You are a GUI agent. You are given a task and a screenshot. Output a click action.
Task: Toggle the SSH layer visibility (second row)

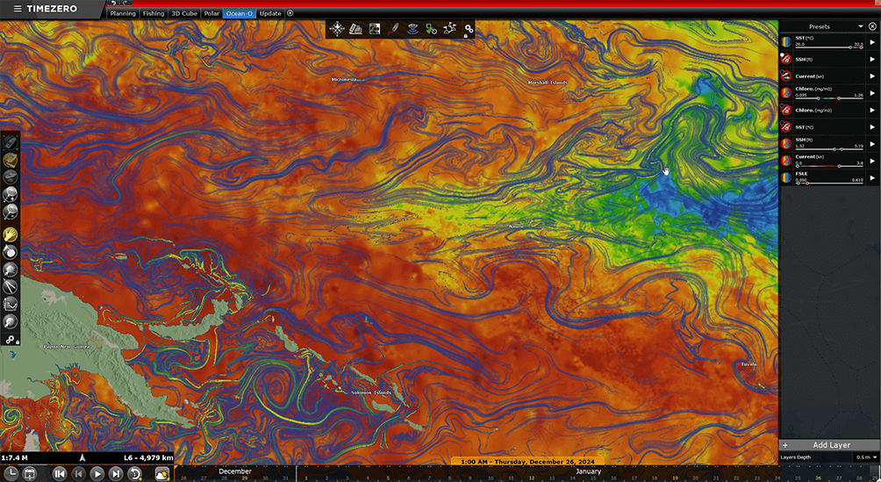pyautogui.click(x=786, y=58)
